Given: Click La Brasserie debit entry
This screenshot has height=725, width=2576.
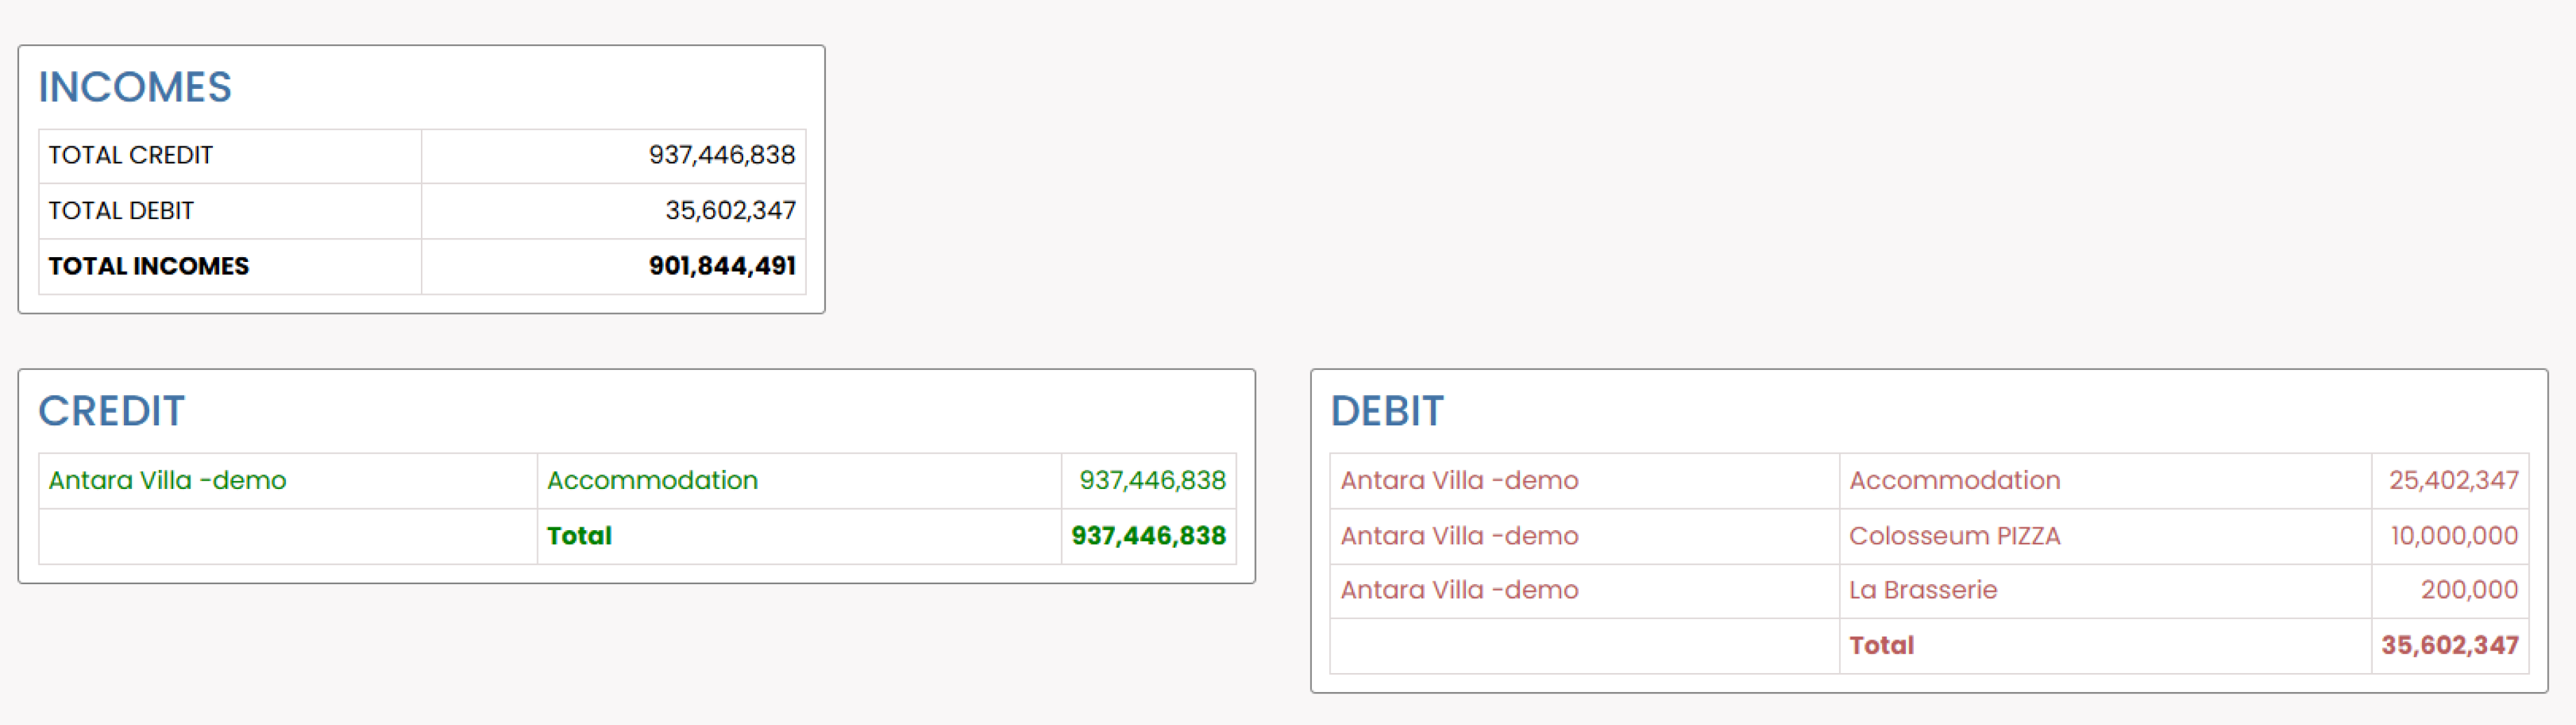Looking at the screenshot, I should (1922, 590).
